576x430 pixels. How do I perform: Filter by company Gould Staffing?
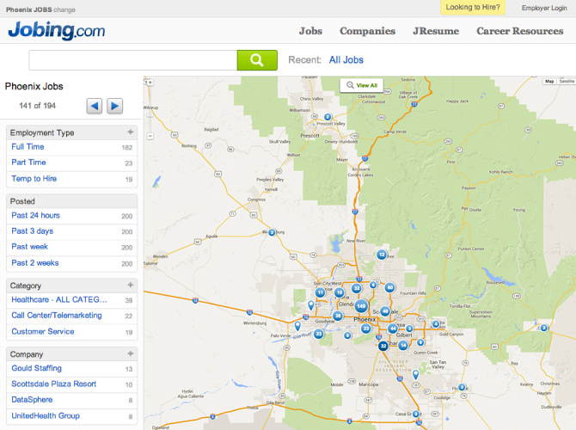pyautogui.click(x=36, y=368)
